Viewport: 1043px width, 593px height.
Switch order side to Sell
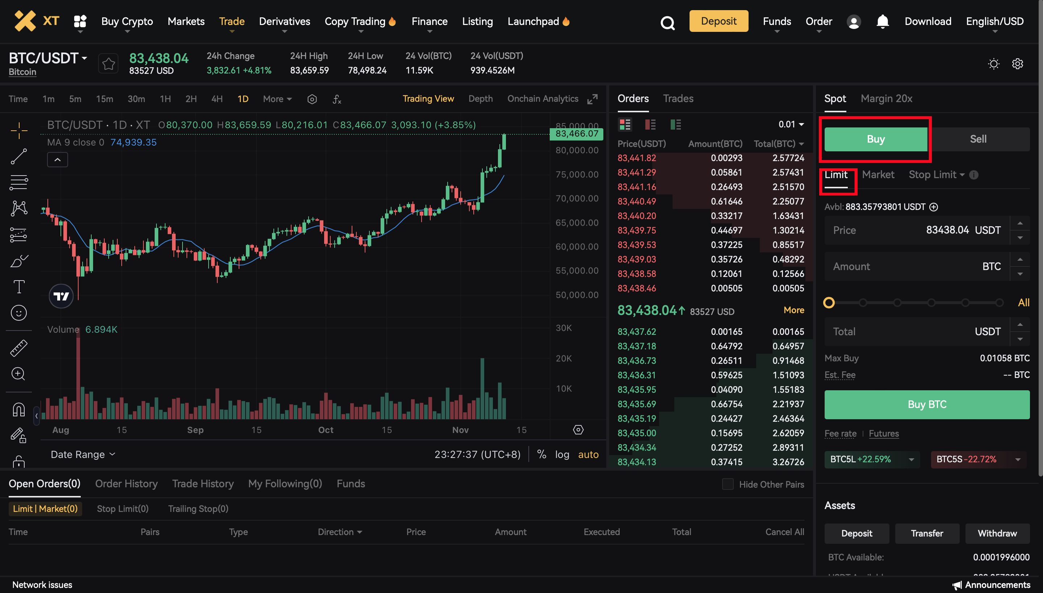pos(978,139)
